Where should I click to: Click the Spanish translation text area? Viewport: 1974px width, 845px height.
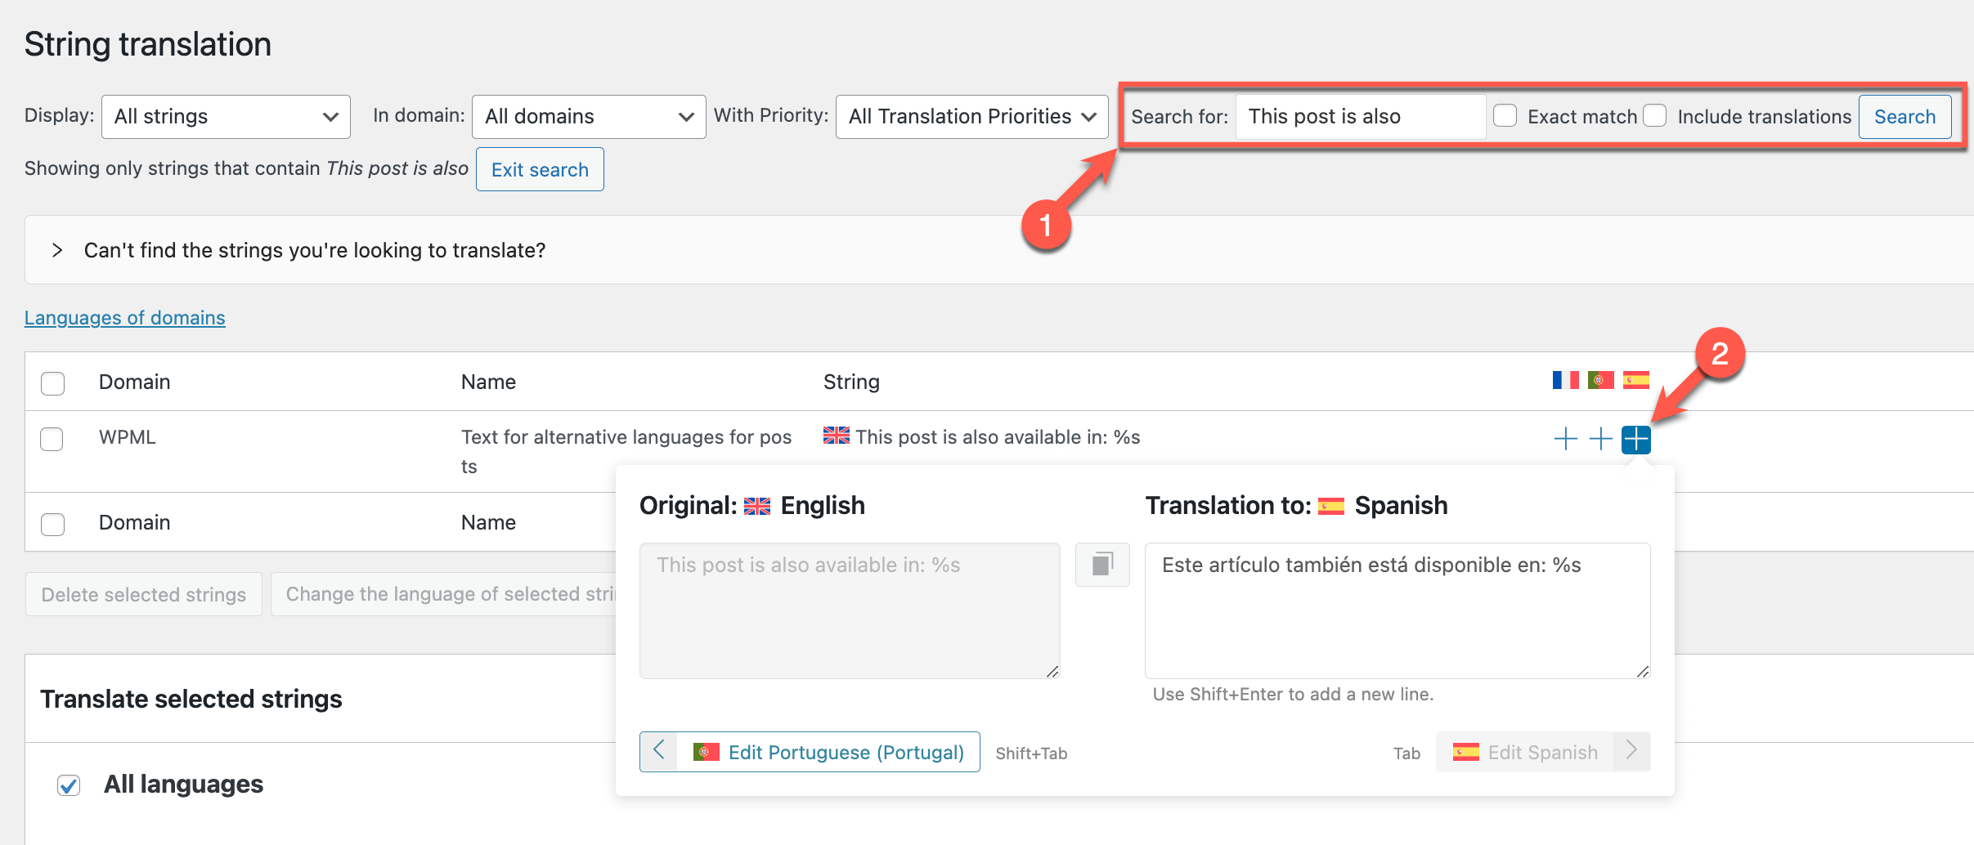coord(1398,610)
